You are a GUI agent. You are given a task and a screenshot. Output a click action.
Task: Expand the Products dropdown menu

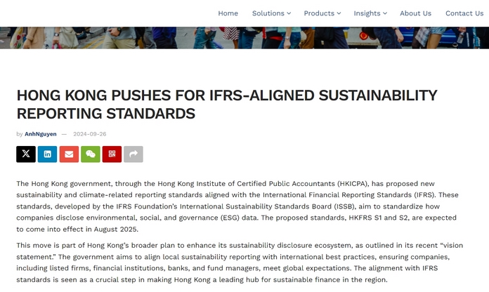322,13
